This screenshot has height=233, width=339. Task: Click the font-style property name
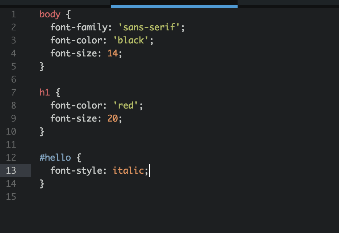[x=76, y=171]
